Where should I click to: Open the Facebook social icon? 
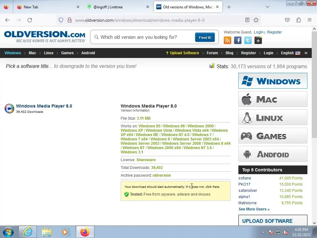tap(238, 40)
